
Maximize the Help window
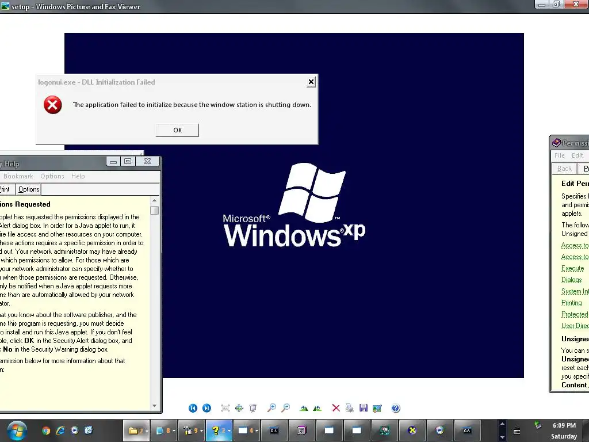pos(128,162)
